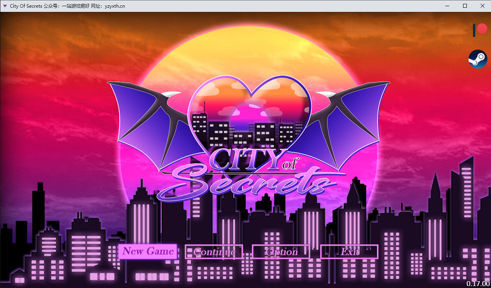Choose Exit to quit the game
Image resolution: width=491 pixels, height=288 pixels.
click(350, 252)
